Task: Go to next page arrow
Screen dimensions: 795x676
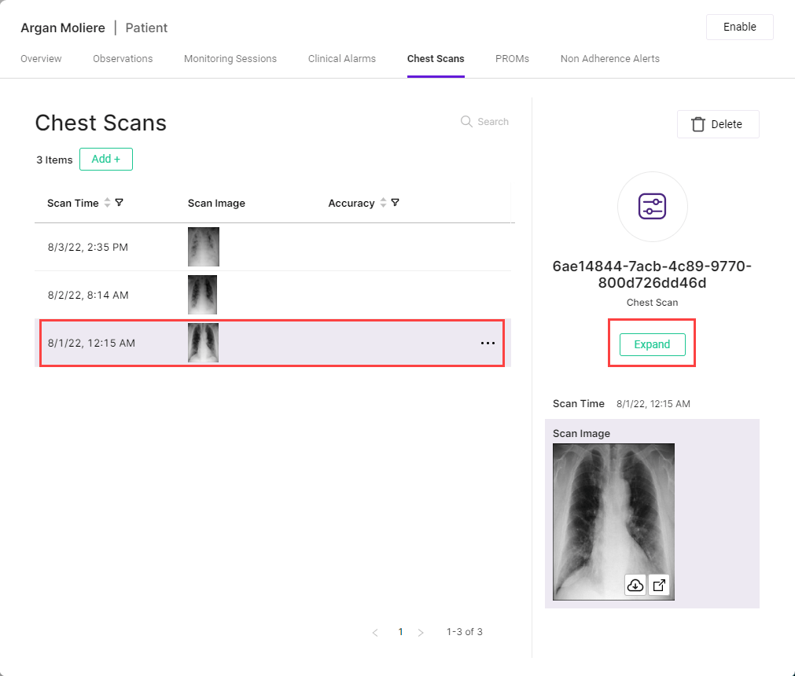Action: (x=421, y=632)
